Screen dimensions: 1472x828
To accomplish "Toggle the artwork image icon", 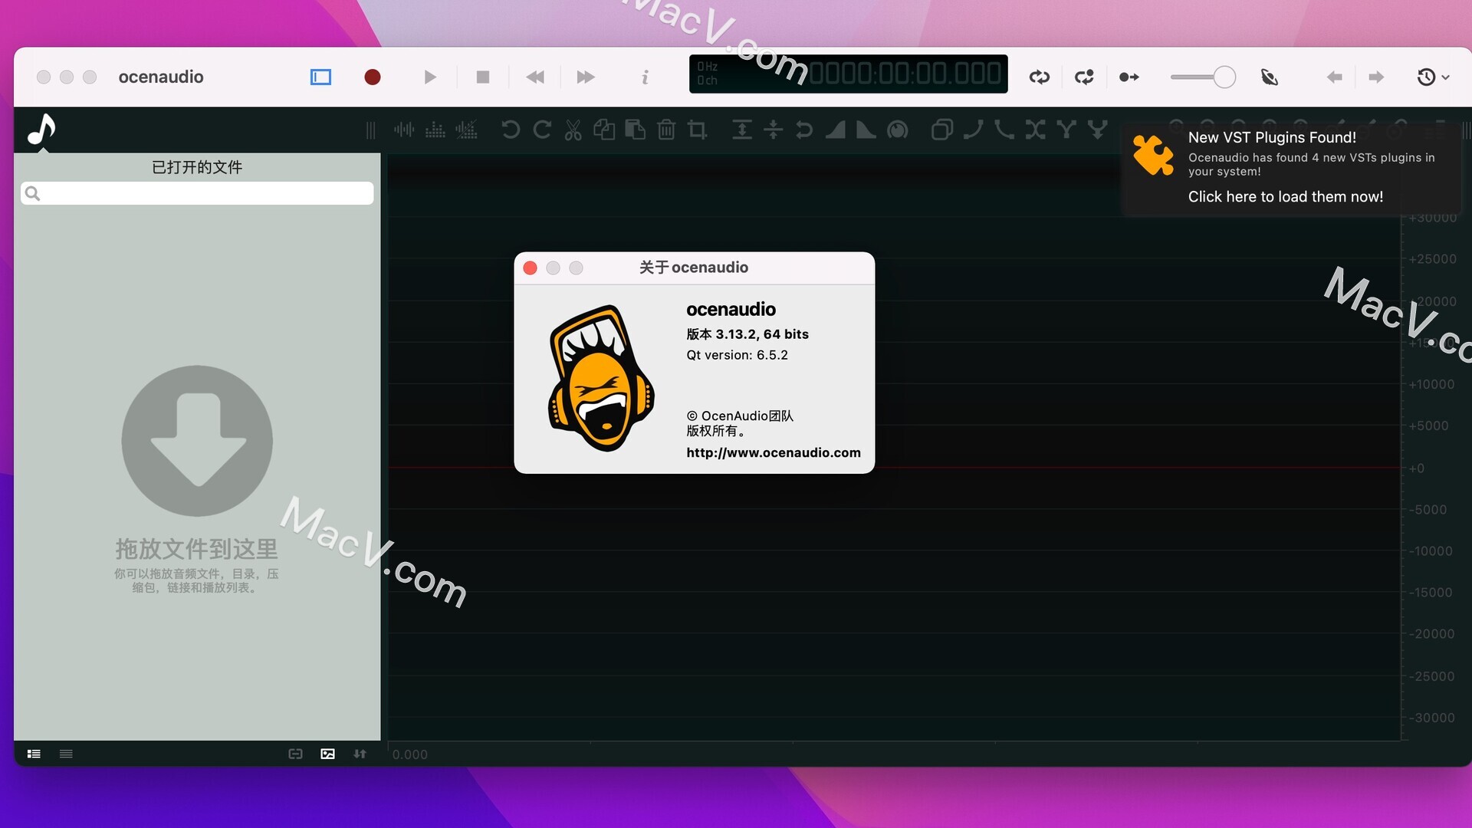I will click(327, 754).
